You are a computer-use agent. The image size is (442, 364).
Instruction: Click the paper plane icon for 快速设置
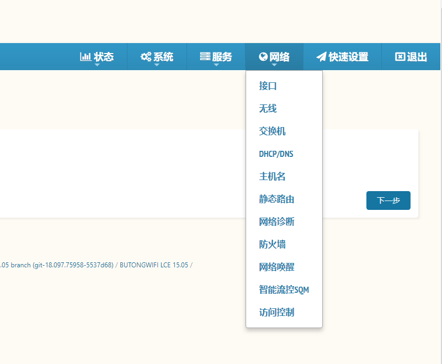point(321,57)
